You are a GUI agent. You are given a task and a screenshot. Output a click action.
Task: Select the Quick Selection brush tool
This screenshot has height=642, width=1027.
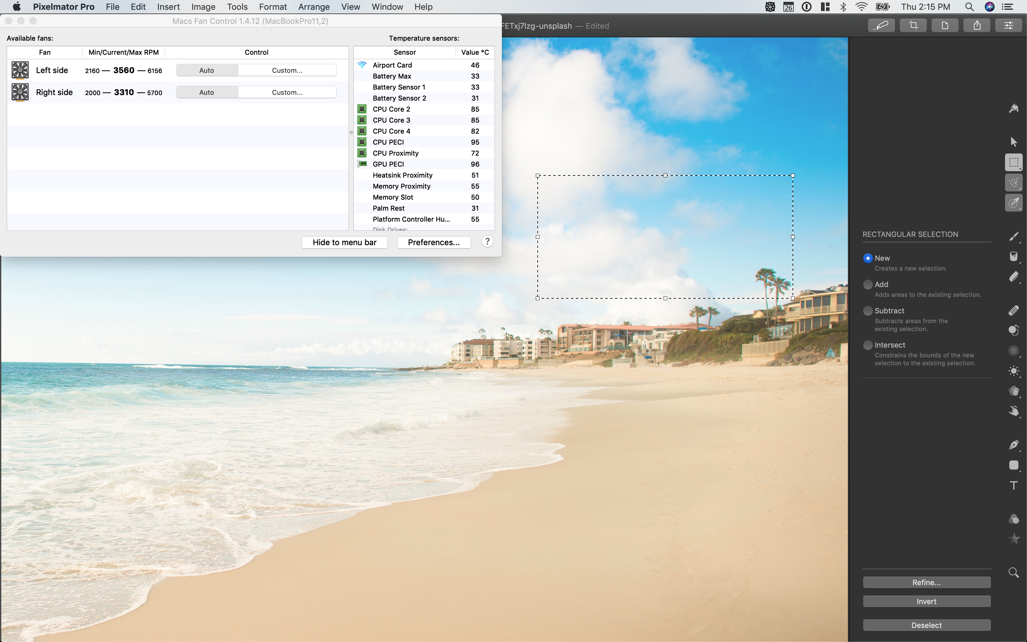tap(1014, 203)
